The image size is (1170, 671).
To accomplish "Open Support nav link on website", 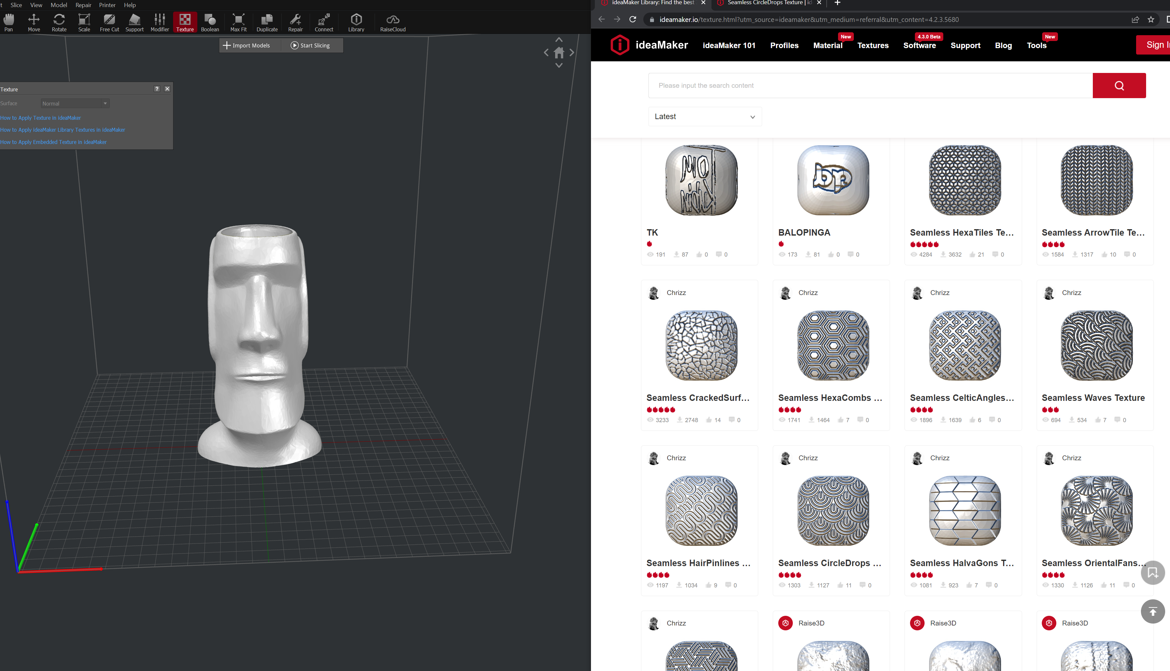I will 965,45.
